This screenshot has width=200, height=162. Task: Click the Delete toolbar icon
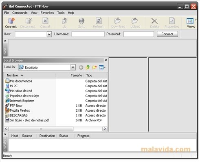point(154,21)
